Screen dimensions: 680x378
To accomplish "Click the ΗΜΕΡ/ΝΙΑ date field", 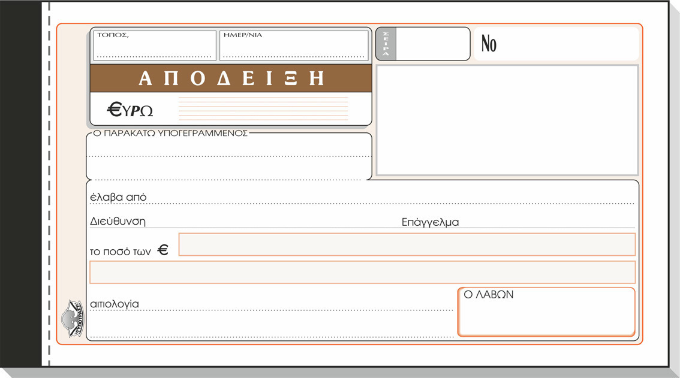I will [294, 47].
